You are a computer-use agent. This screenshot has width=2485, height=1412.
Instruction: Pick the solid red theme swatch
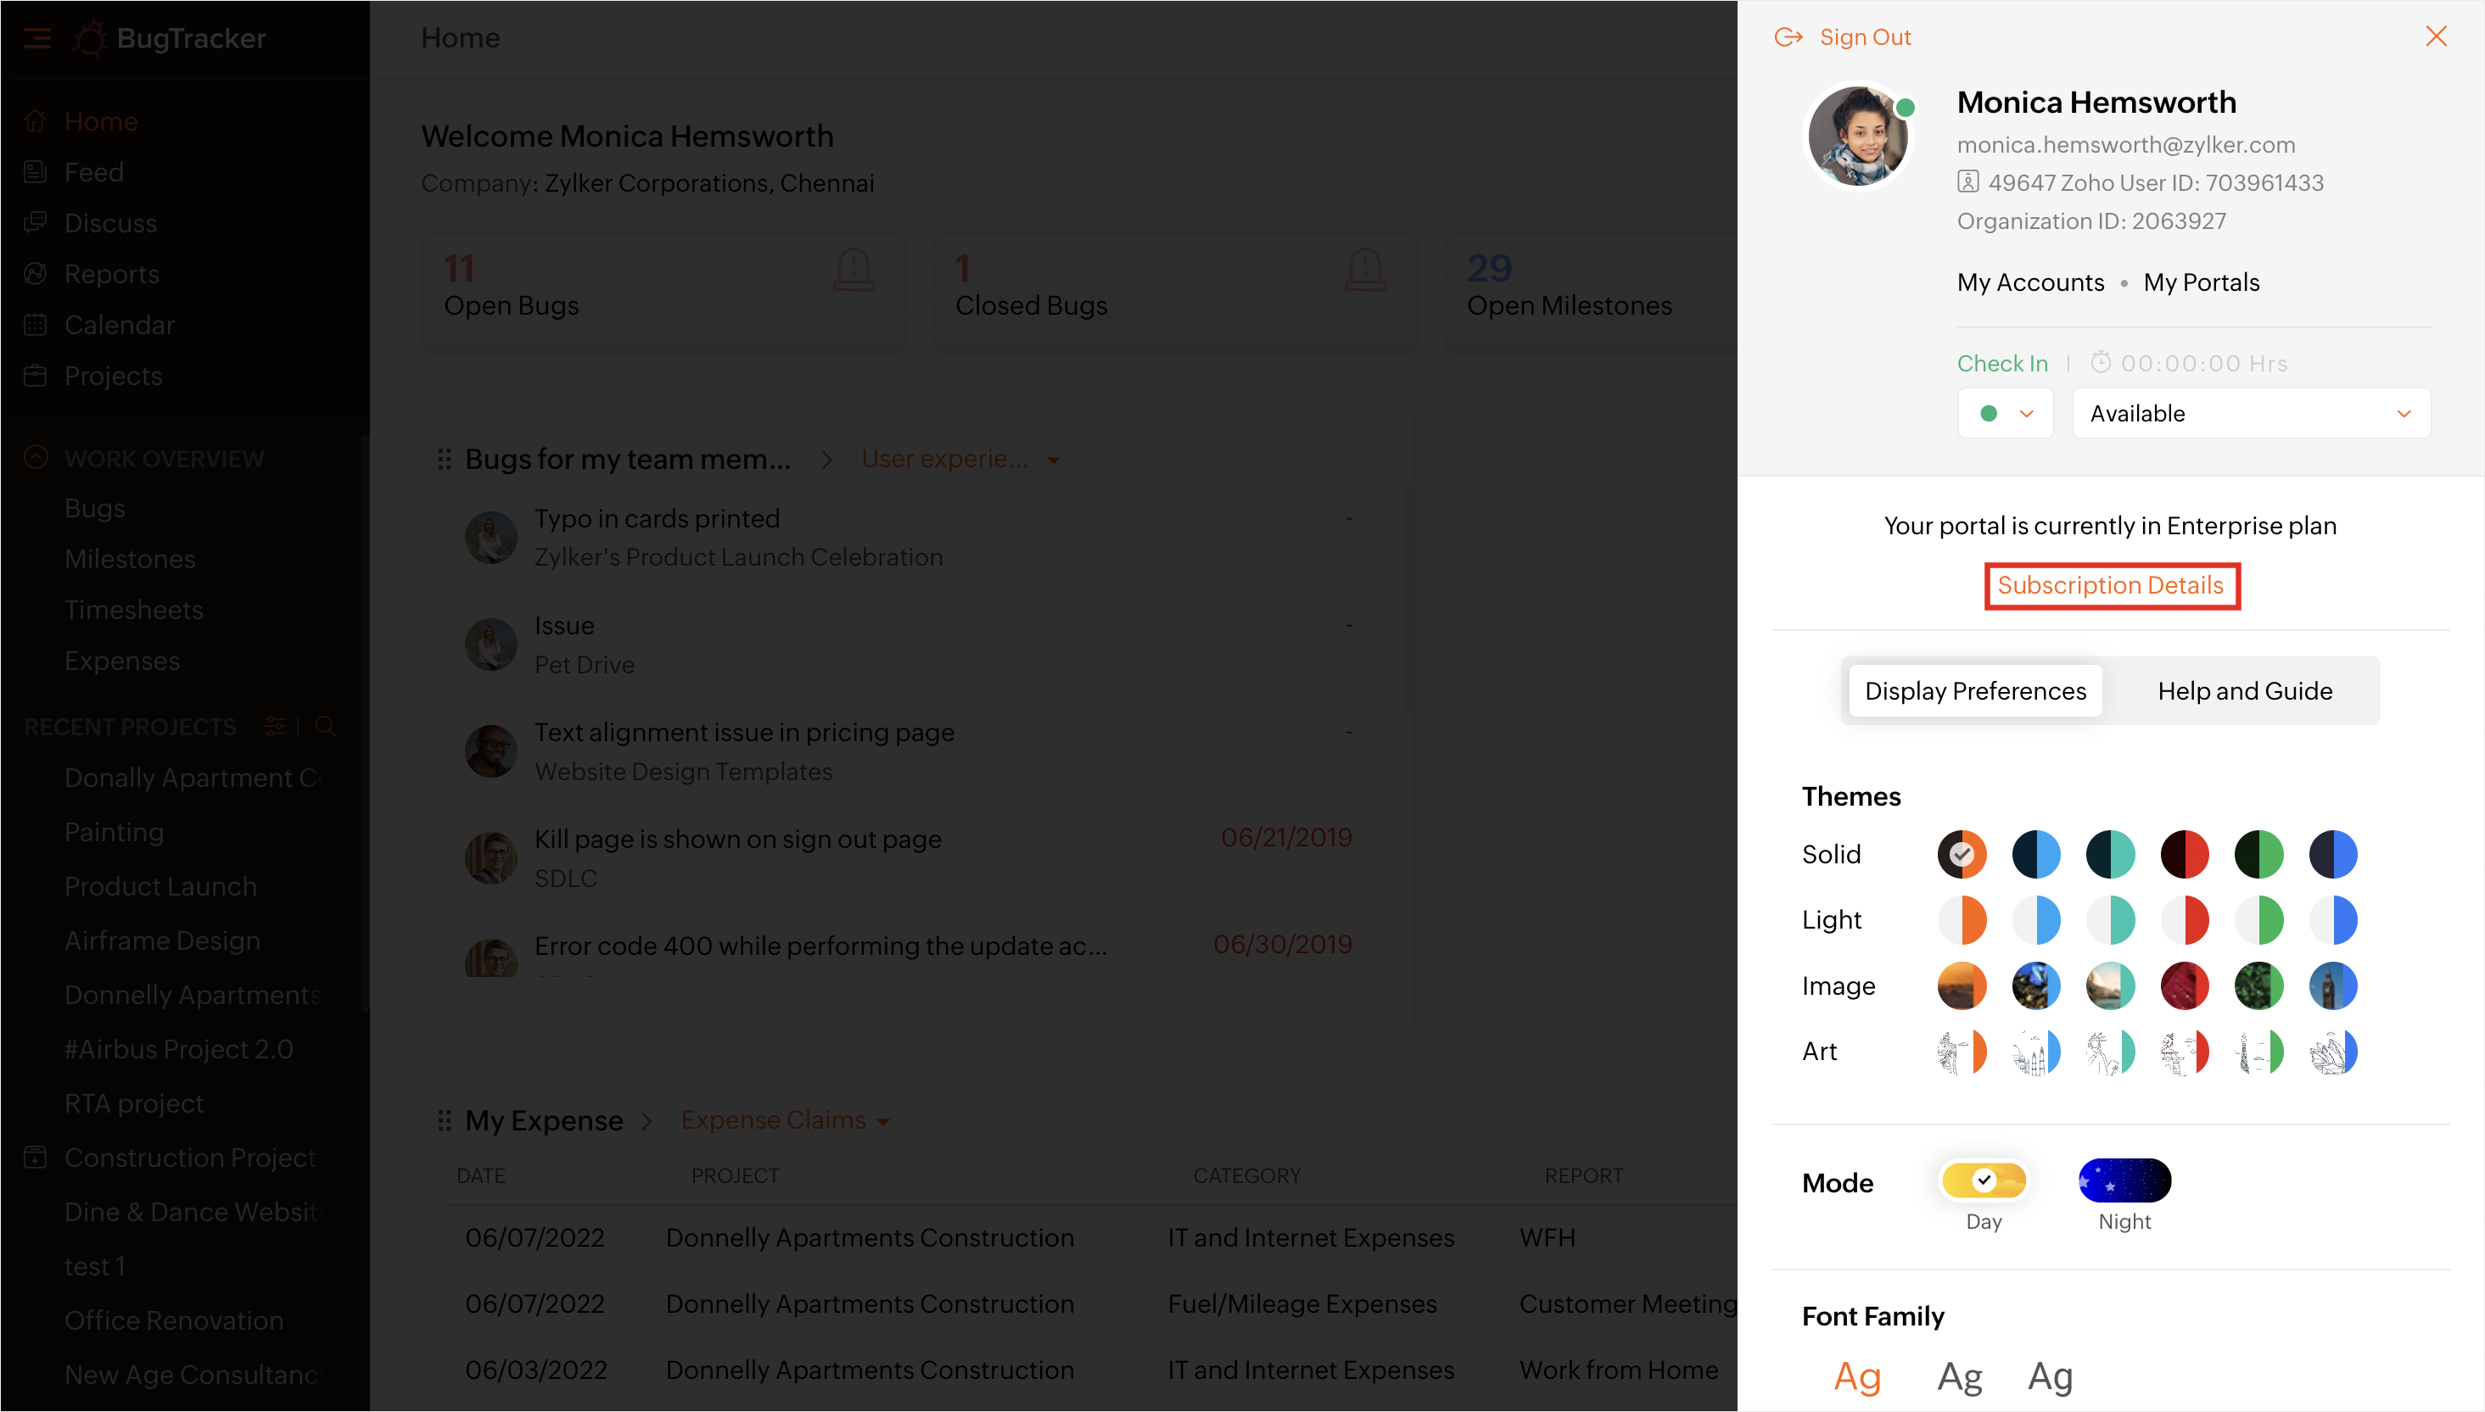tap(2185, 854)
